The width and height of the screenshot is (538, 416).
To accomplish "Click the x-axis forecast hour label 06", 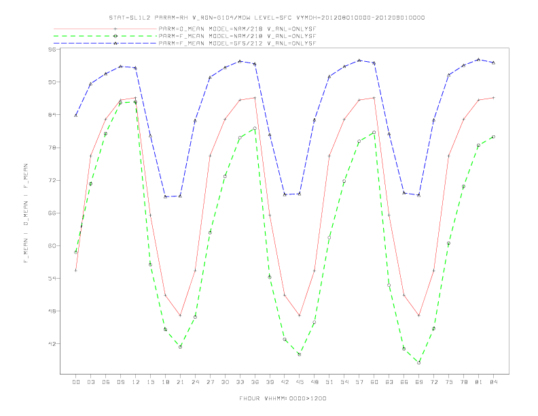I will [106, 382].
